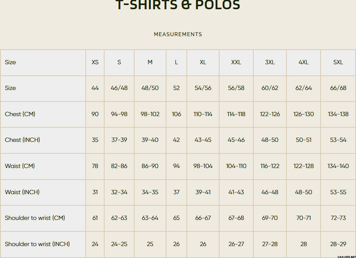This screenshot has width=356, height=258.
Task: Click the Shoulder to wrist (INCH) label
Action: tap(37, 244)
